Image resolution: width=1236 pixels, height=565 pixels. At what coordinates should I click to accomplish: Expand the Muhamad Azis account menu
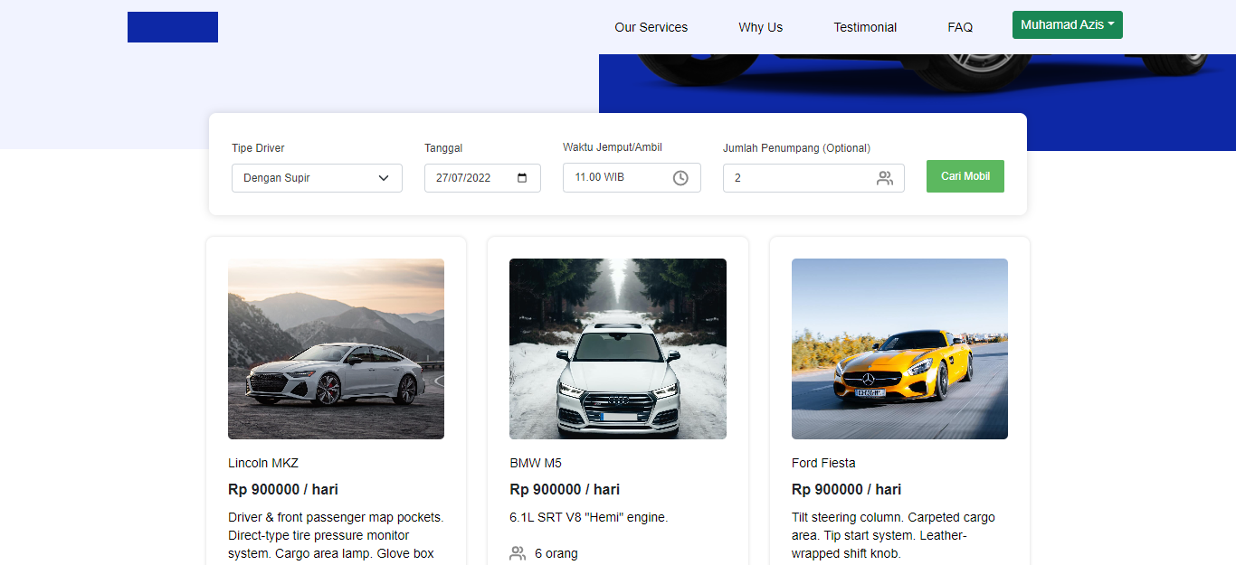[x=1067, y=24]
